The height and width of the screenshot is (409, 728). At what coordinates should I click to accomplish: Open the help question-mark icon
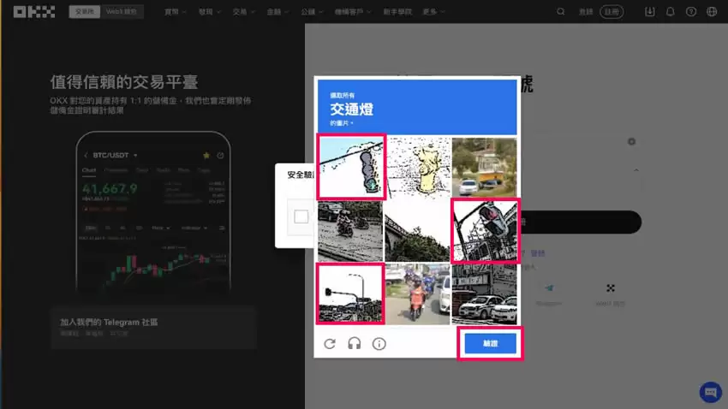[691, 12]
